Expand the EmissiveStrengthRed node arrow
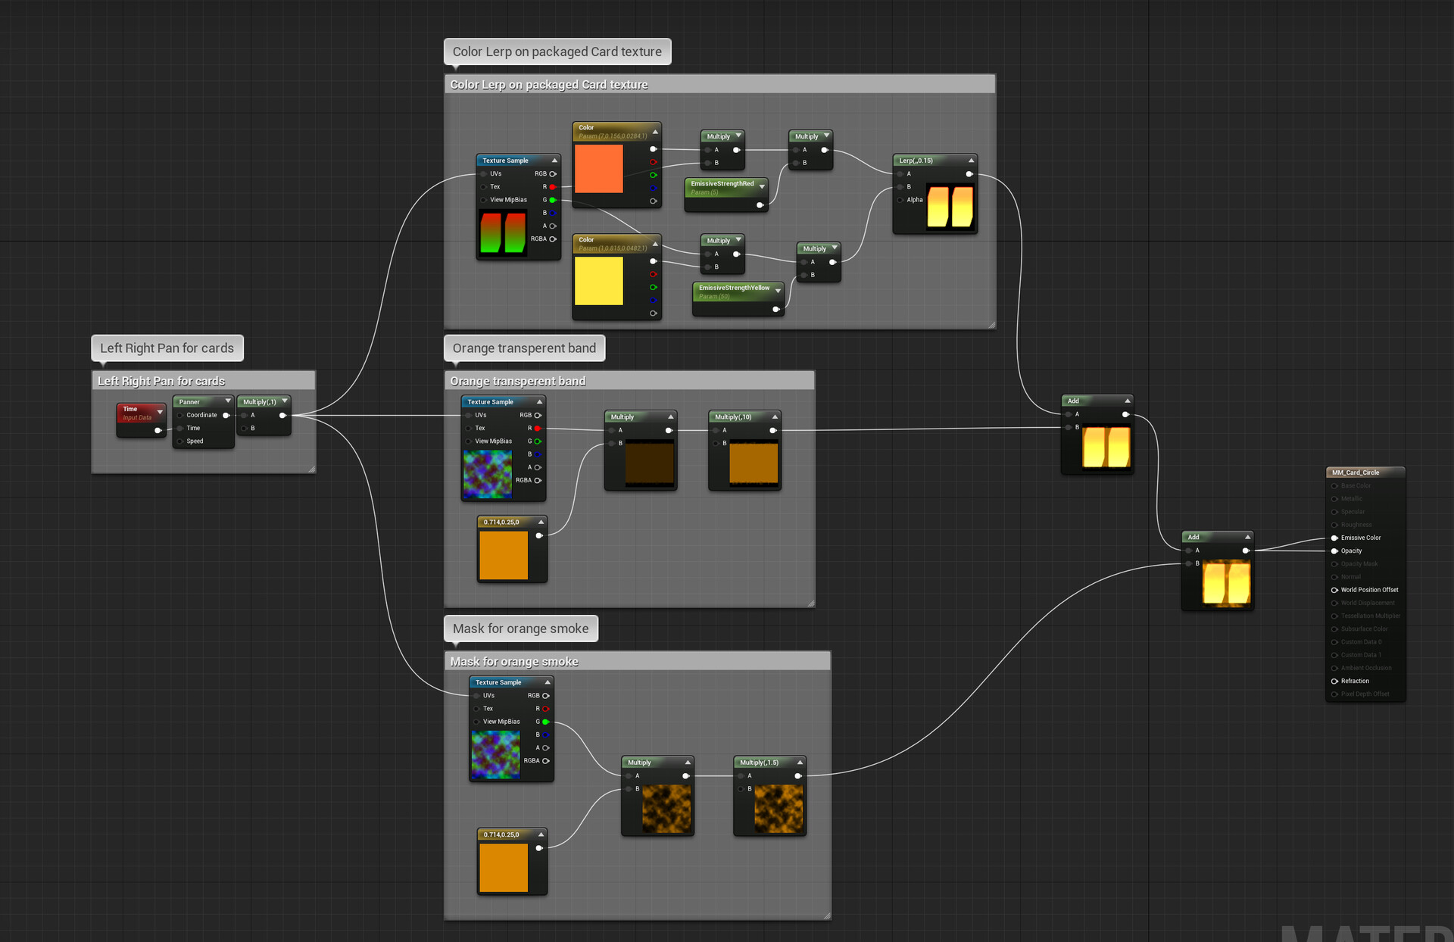 pyautogui.click(x=762, y=186)
